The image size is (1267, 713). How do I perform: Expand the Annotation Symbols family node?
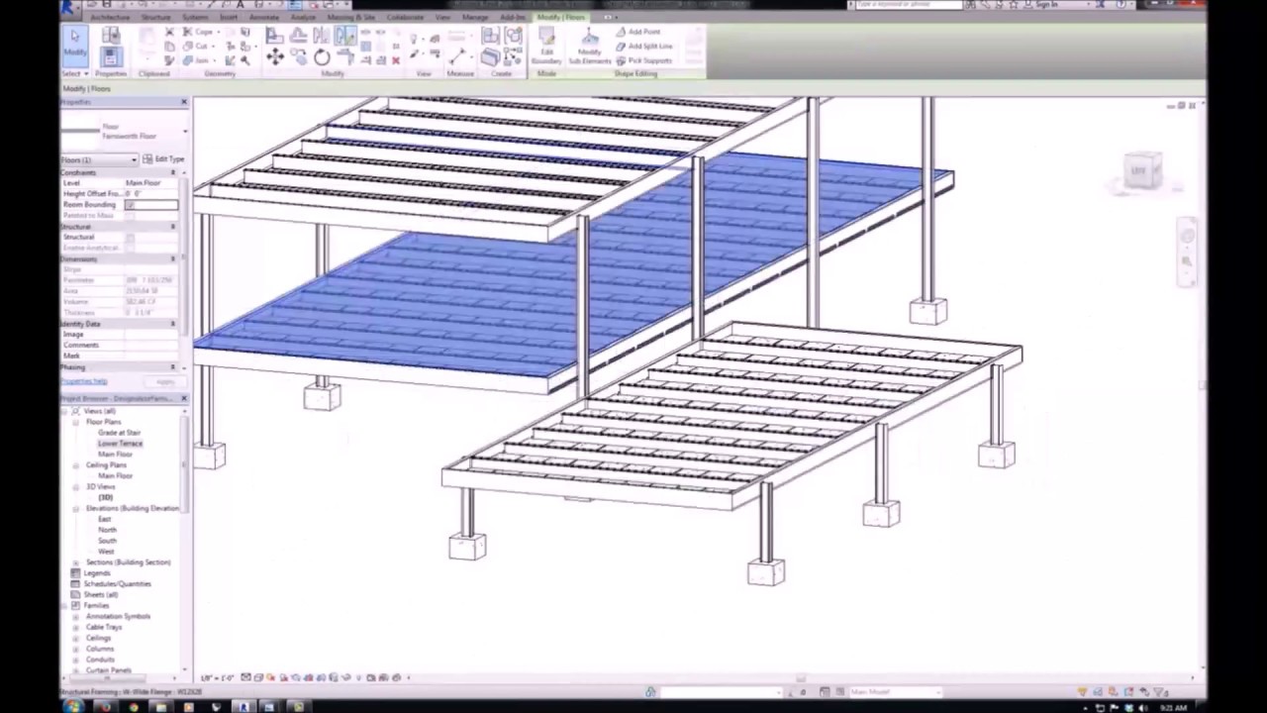coord(76,617)
